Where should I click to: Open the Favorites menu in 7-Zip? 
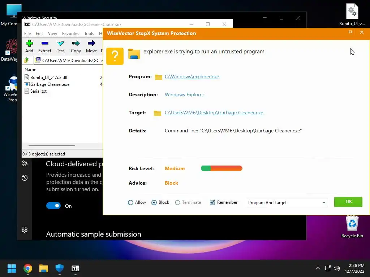pyautogui.click(x=70, y=34)
